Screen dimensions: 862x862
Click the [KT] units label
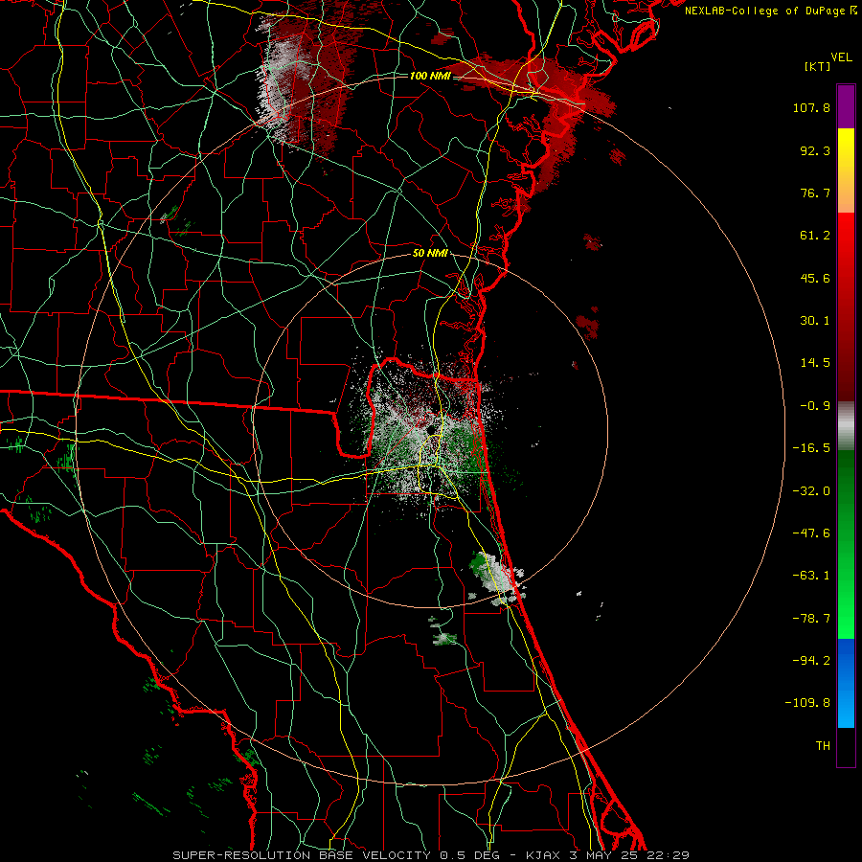click(817, 66)
